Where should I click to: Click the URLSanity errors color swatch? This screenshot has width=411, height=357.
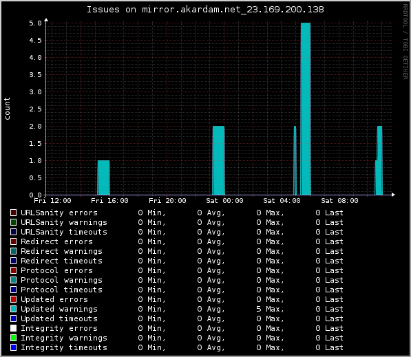tap(13, 213)
